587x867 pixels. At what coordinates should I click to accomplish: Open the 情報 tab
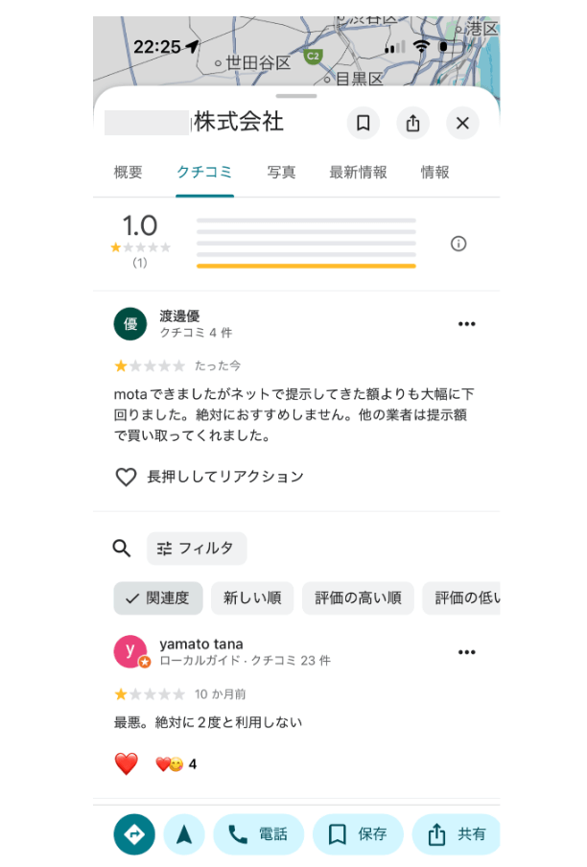pyautogui.click(x=434, y=173)
